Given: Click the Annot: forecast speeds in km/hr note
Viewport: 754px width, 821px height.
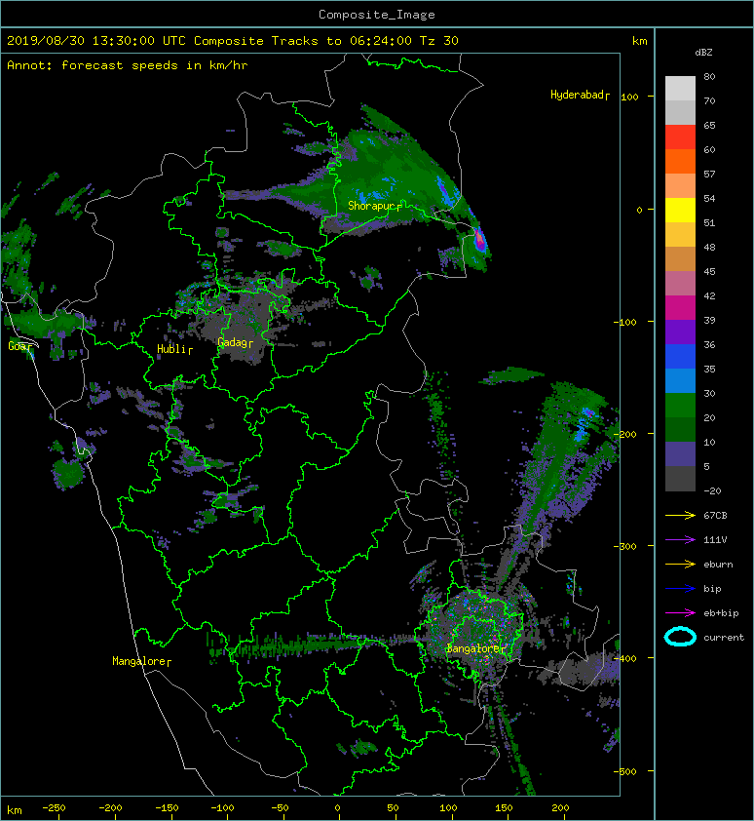Looking at the screenshot, I should pyautogui.click(x=128, y=65).
